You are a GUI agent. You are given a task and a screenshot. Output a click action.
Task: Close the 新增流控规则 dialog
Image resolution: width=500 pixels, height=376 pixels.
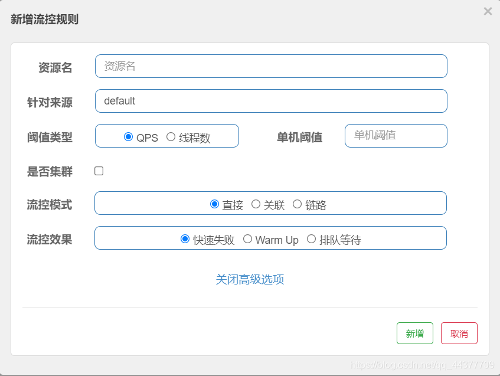click(x=488, y=11)
